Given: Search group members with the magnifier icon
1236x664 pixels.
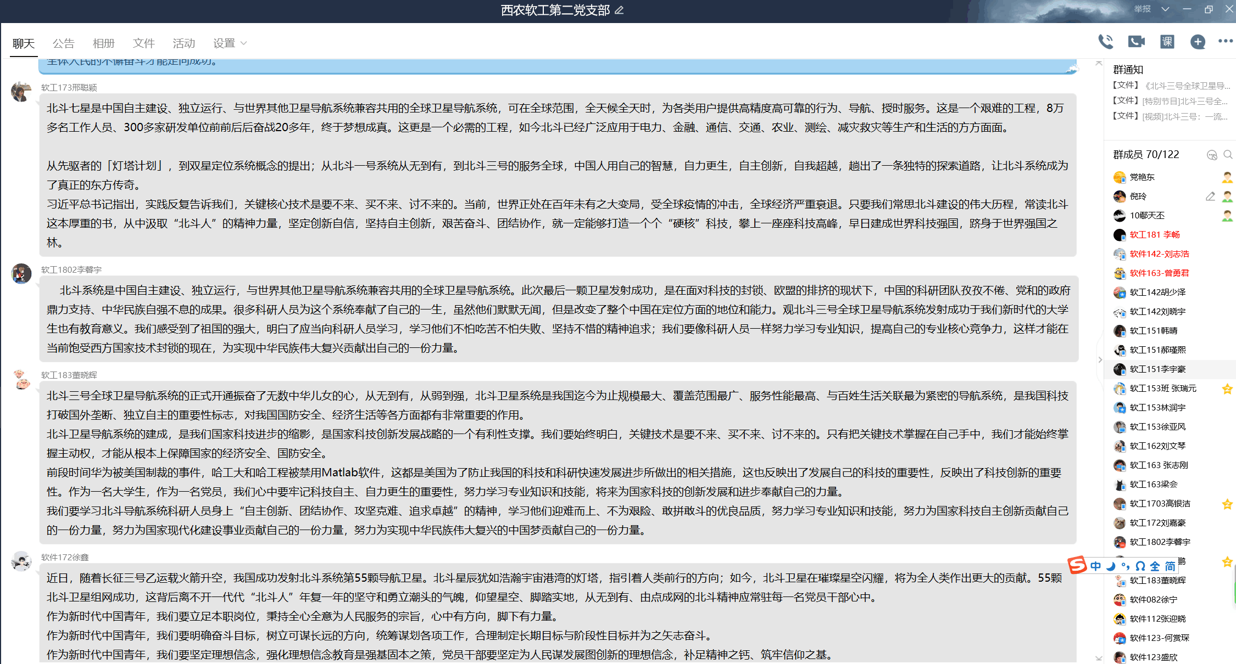Looking at the screenshot, I should click(1228, 155).
